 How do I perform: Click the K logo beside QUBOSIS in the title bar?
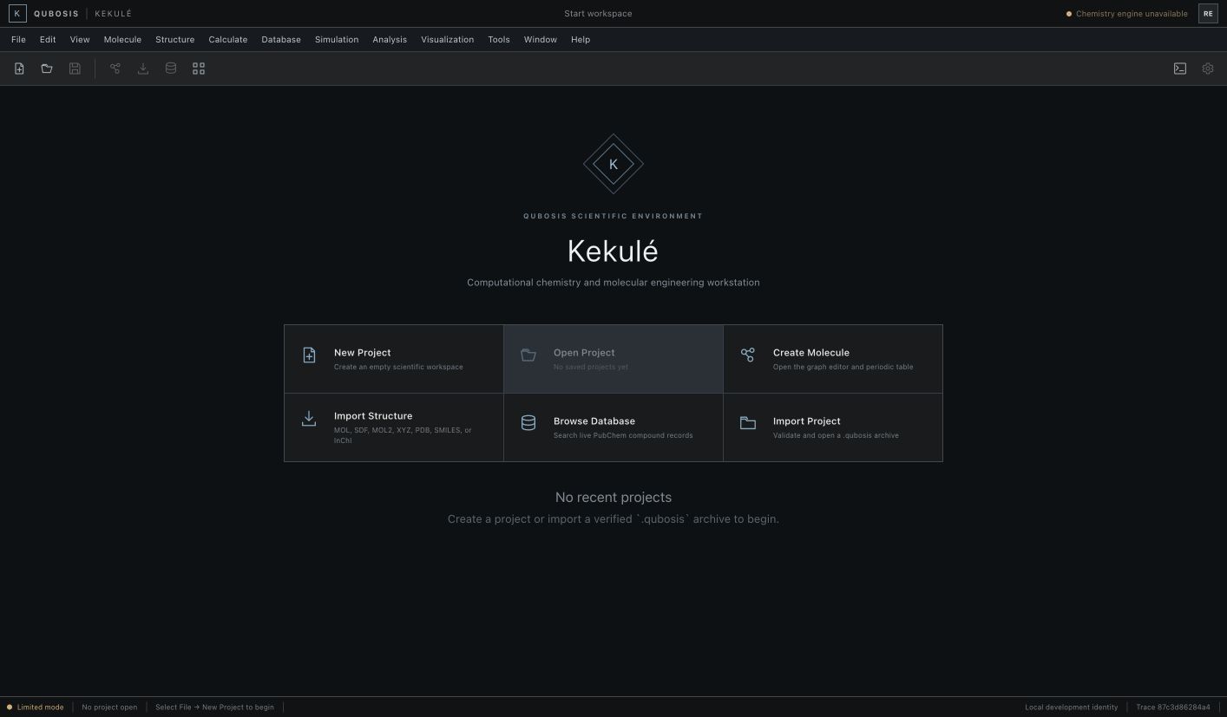[x=17, y=14]
